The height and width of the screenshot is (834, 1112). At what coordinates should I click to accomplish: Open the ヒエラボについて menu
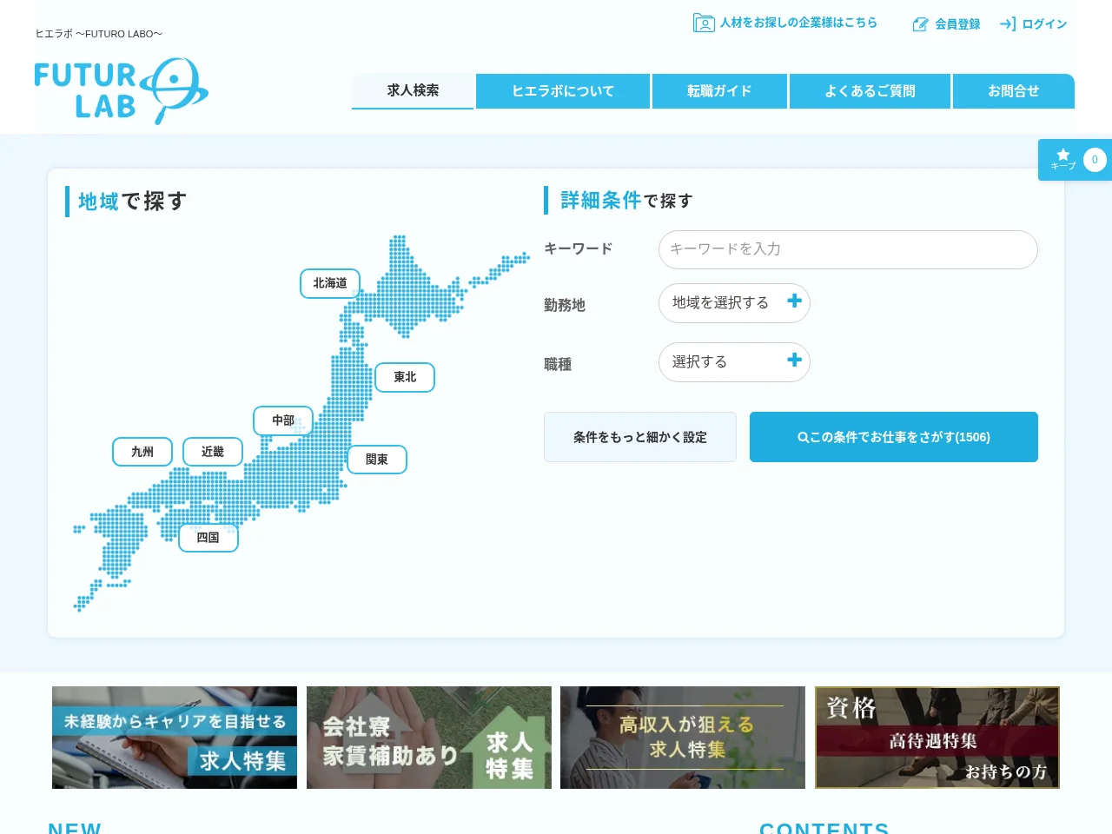tap(563, 91)
